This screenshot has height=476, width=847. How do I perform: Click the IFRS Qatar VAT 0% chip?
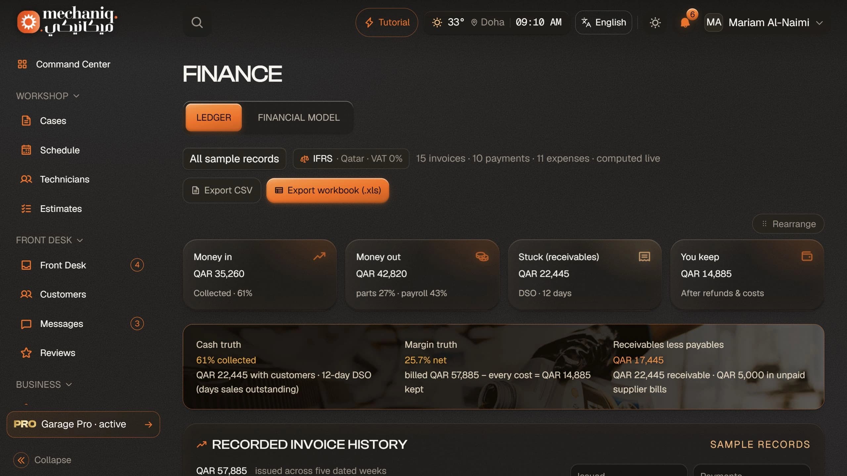[351, 159]
